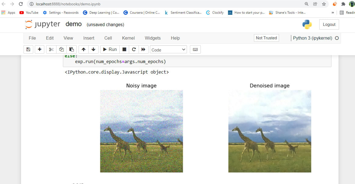Open the Clockify bookmark

tap(215, 13)
